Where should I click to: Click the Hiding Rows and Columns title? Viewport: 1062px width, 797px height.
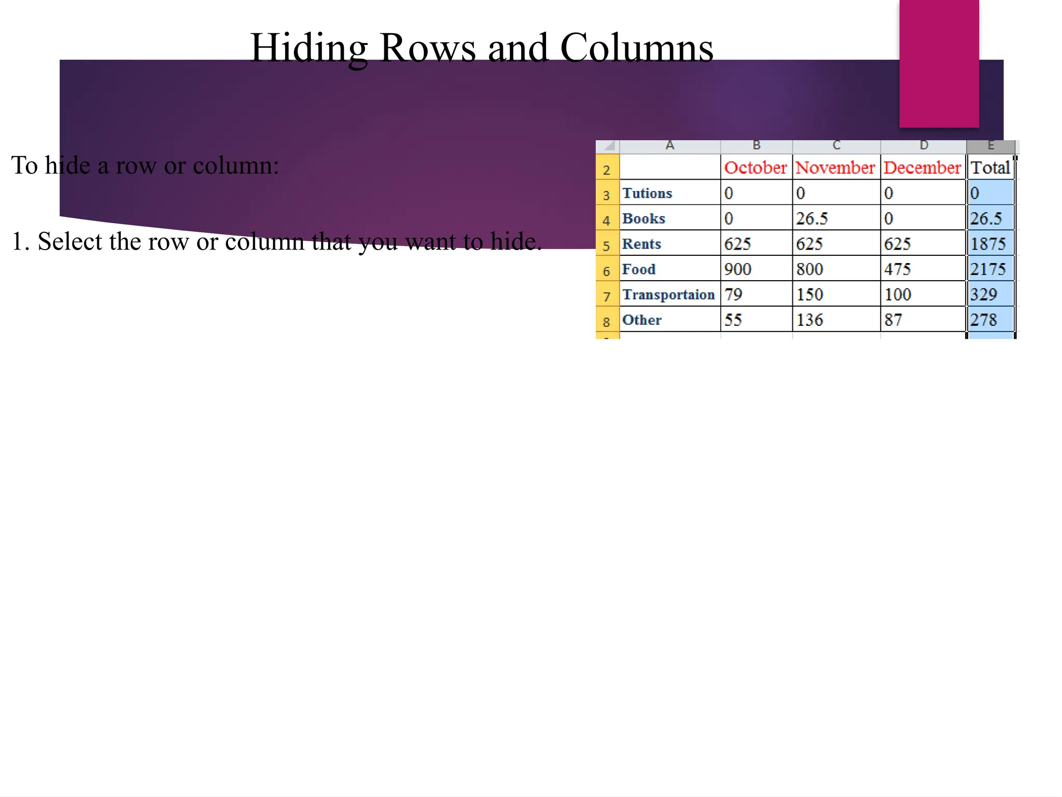[482, 48]
